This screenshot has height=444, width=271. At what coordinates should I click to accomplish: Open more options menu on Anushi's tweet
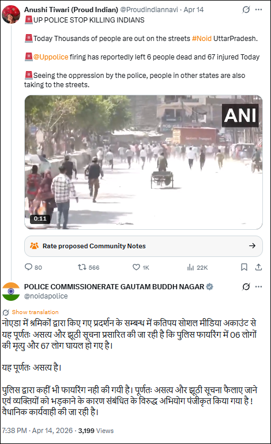[258, 9]
